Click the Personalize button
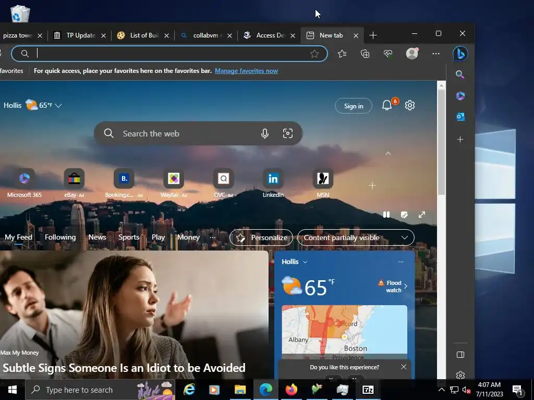 point(261,238)
